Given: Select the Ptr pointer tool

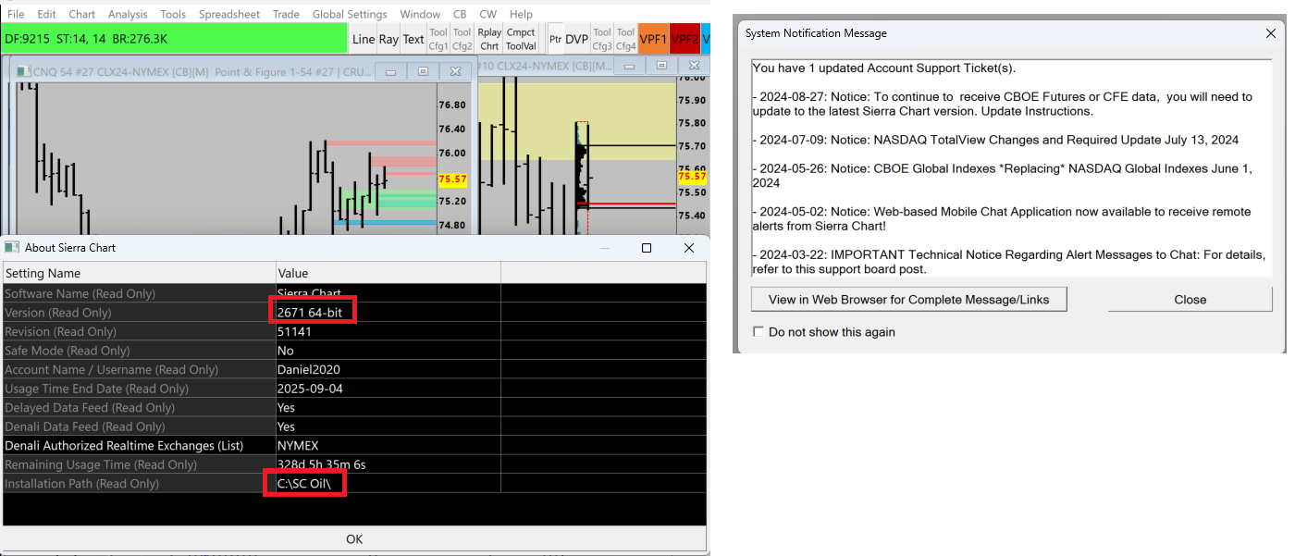Looking at the screenshot, I should click(x=555, y=39).
